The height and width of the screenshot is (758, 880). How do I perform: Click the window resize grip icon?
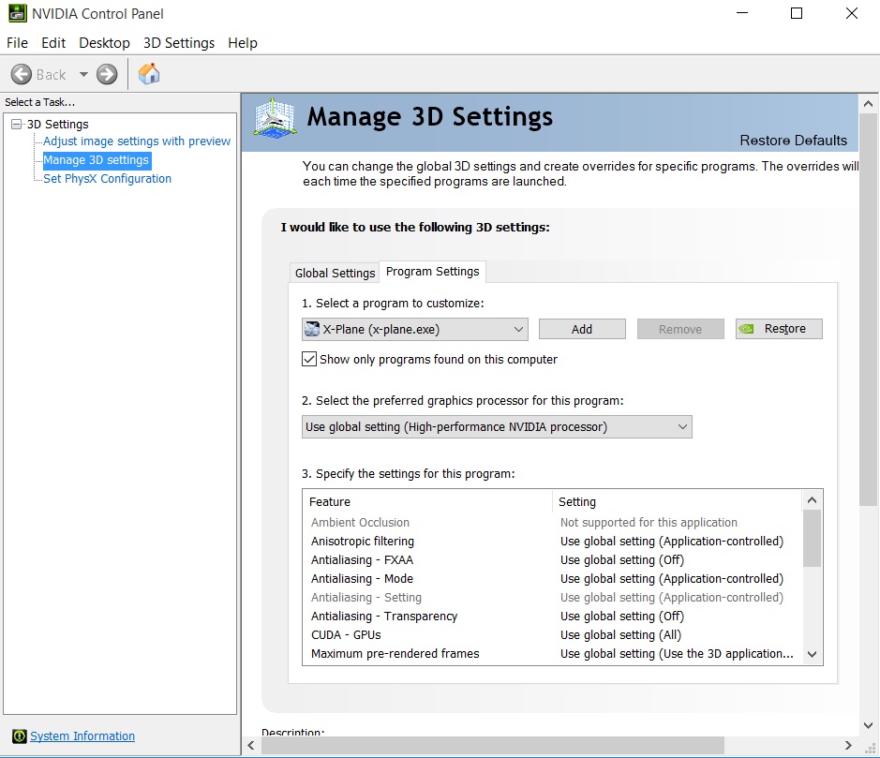point(872,749)
